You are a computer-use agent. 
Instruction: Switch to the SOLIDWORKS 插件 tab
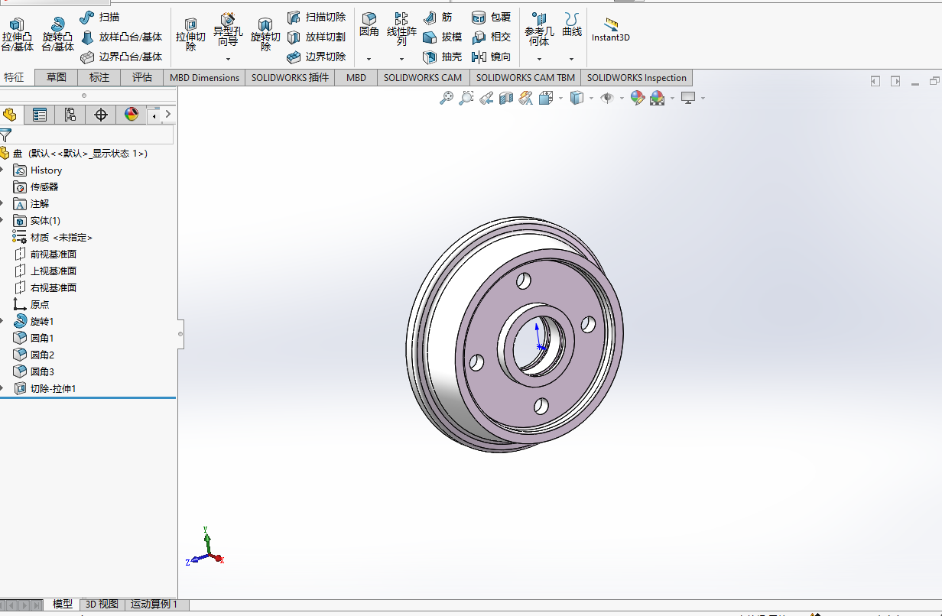click(x=291, y=77)
